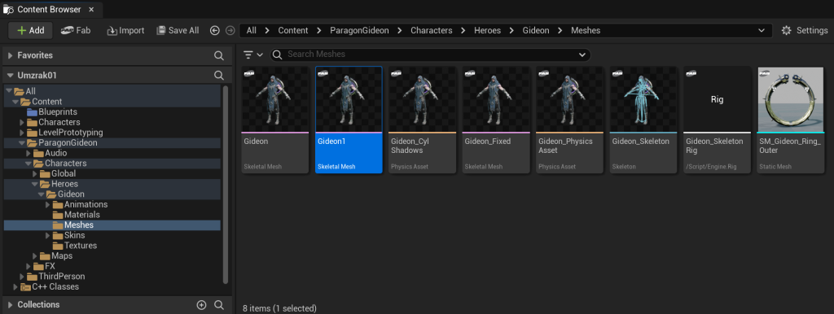Viewport: 834px width, 314px height.
Task: Click ParagonGideon in the breadcrumb path
Action: (x=358, y=31)
